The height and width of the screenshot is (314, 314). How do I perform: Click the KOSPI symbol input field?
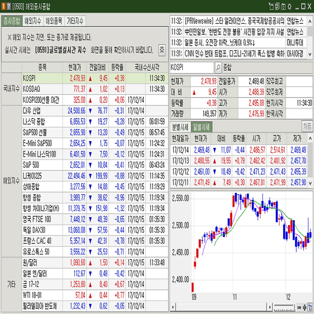[x=192, y=68]
